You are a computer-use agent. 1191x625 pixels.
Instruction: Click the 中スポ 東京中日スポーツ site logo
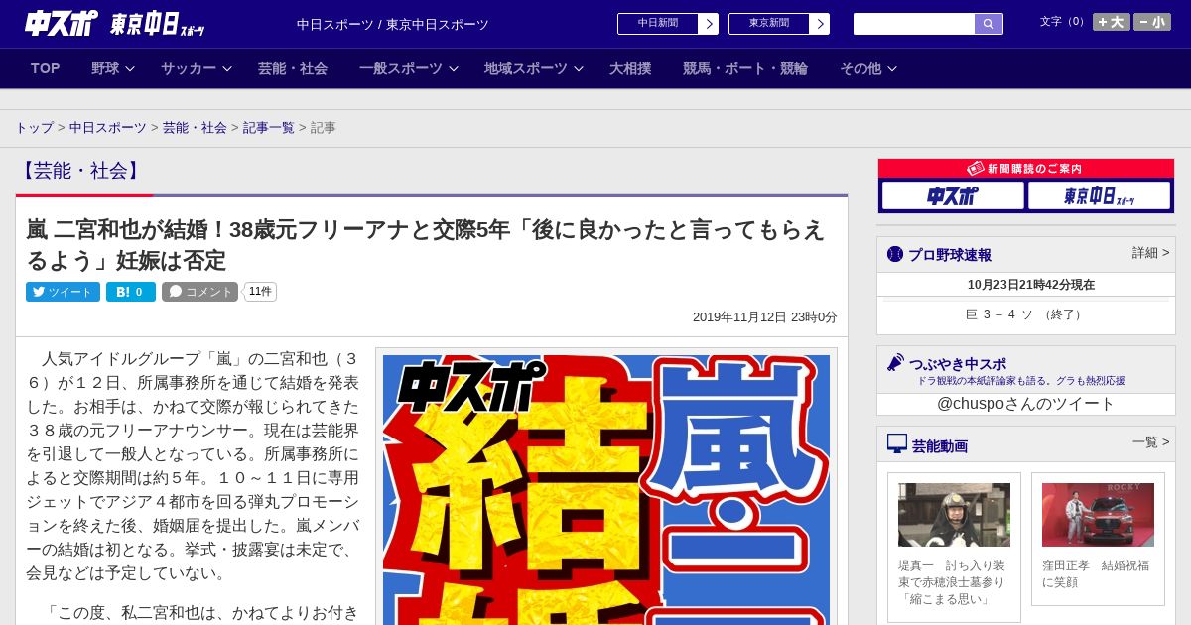pos(114,24)
